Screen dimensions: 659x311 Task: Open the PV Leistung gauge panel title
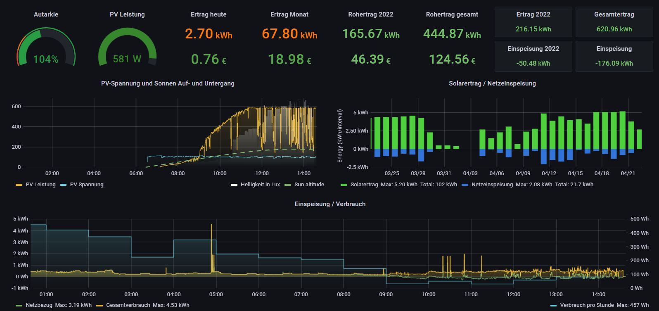point(127,14)
